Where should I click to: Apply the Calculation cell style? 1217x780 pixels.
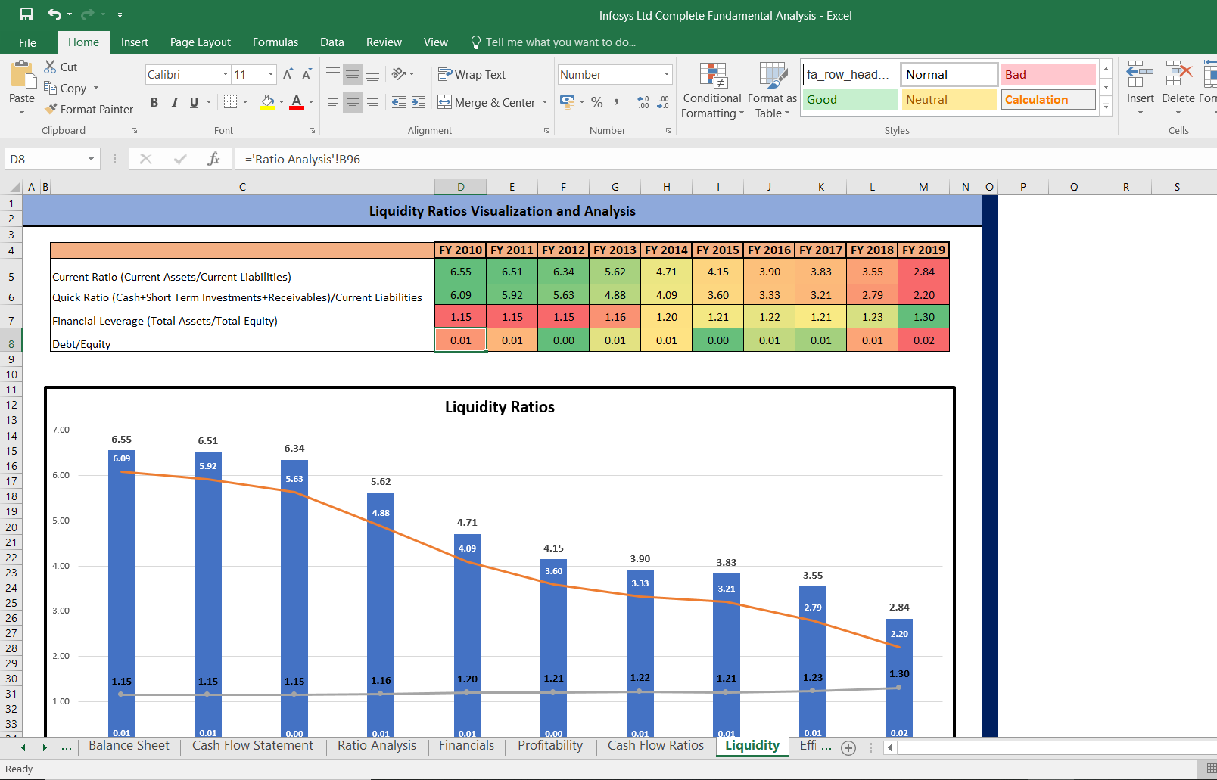pos(1048,99)
